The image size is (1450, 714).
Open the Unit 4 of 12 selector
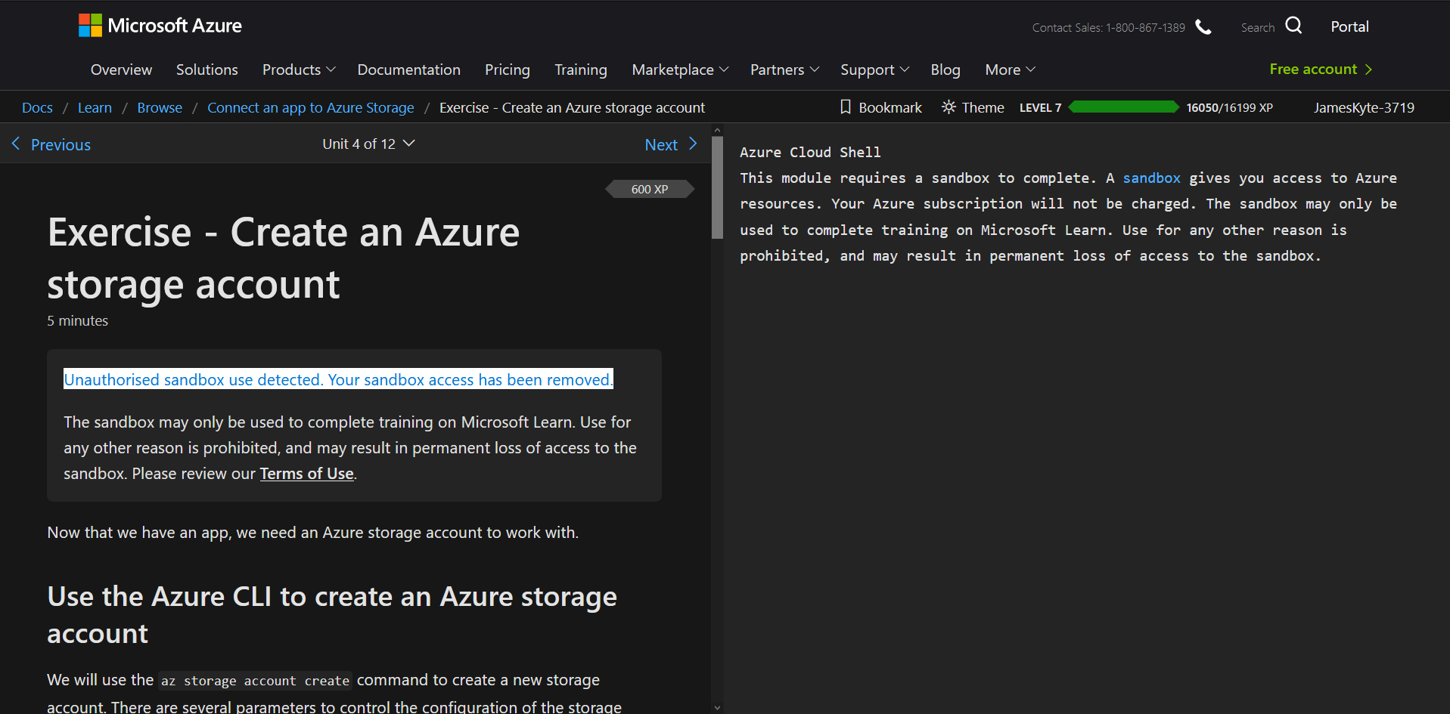368,144
